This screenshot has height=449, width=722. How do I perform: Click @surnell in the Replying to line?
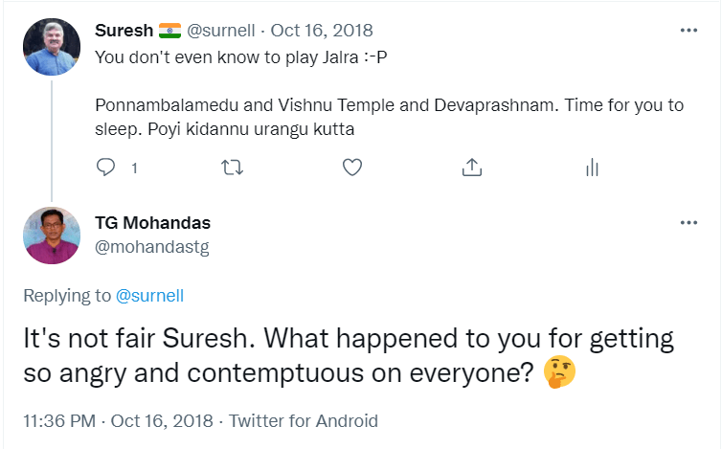point(149,296)
